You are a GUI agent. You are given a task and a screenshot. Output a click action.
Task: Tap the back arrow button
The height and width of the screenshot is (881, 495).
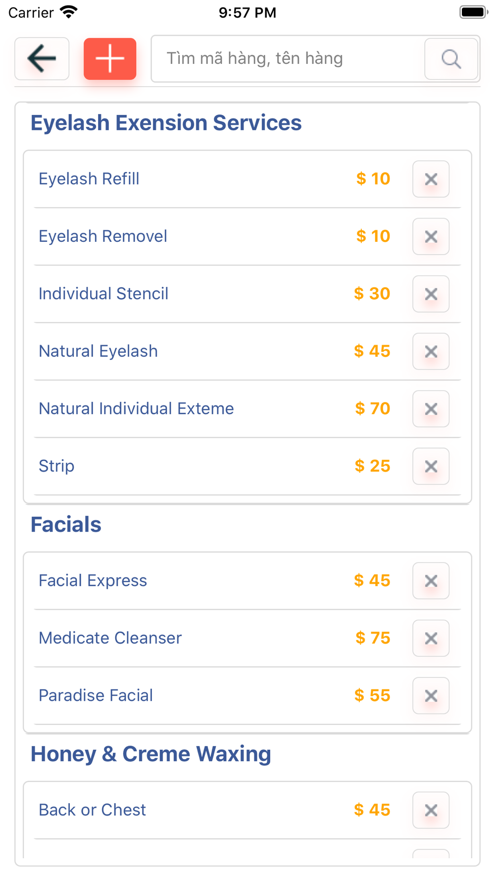[42, 58]
